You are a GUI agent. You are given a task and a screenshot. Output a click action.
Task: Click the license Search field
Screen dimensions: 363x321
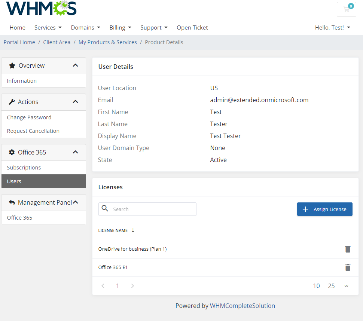[x=147, y=209]
